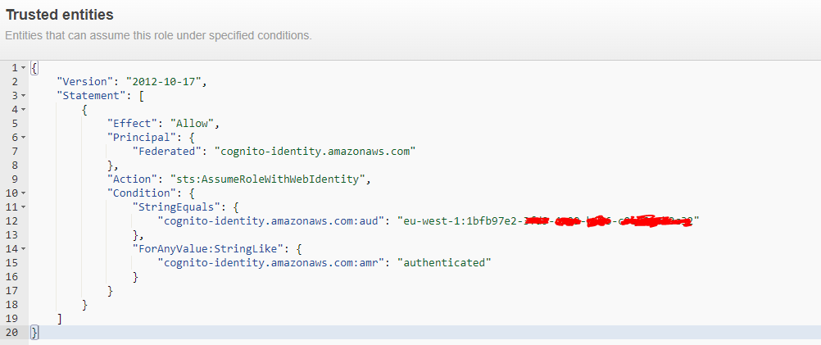Click line number 17 in the gutter
Screen dimensions: 821x345
pyautogui.click(x=12, y=291)
